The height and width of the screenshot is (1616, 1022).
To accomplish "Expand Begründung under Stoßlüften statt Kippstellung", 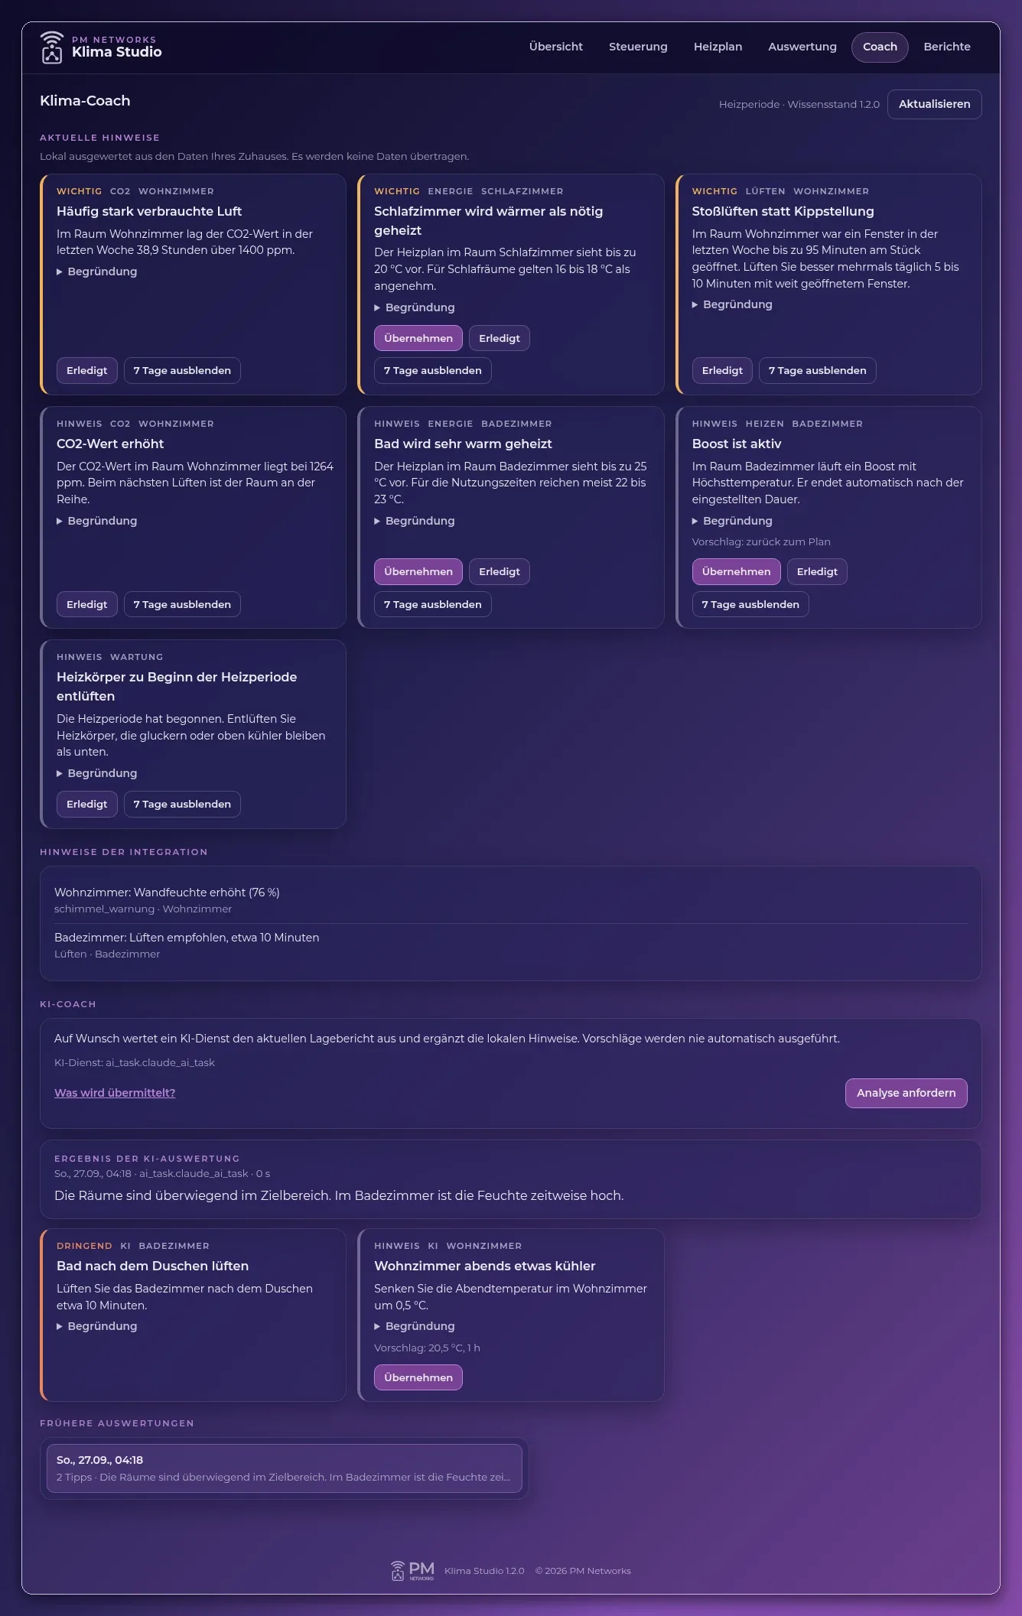I will click(732, 304).
